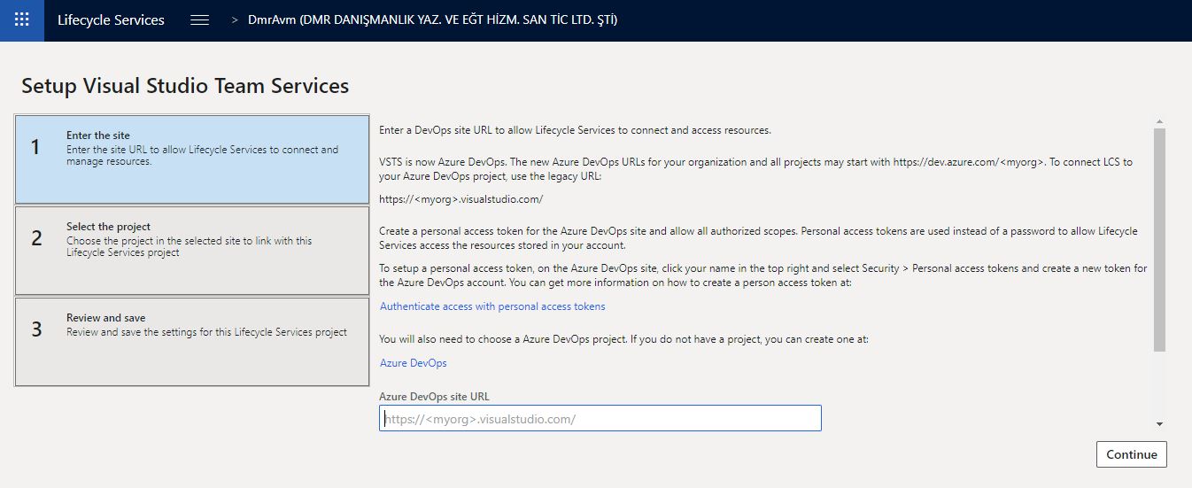Click the Continue button

tap(1132, 454)
